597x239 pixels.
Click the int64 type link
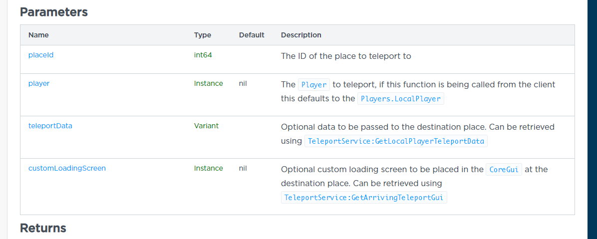(203, 55)
